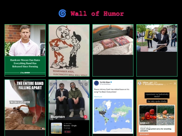Image resolution: width=182 pixels, height=136 pixels.
Task: Click the tweet's three-dot menu
Action: (131, 82)
